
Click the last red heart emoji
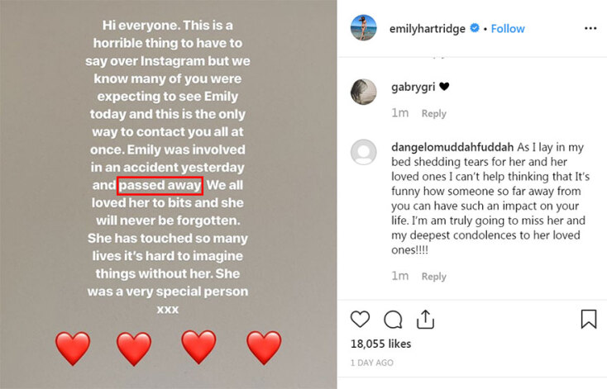264,348
